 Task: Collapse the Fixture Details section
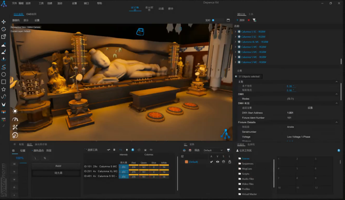tap(336, 122)
